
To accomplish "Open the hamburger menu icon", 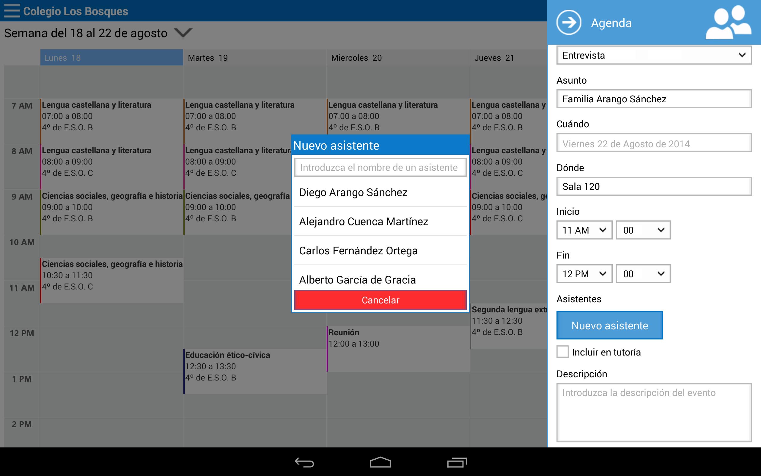I will pyautogui.click(x=12, y=11).
